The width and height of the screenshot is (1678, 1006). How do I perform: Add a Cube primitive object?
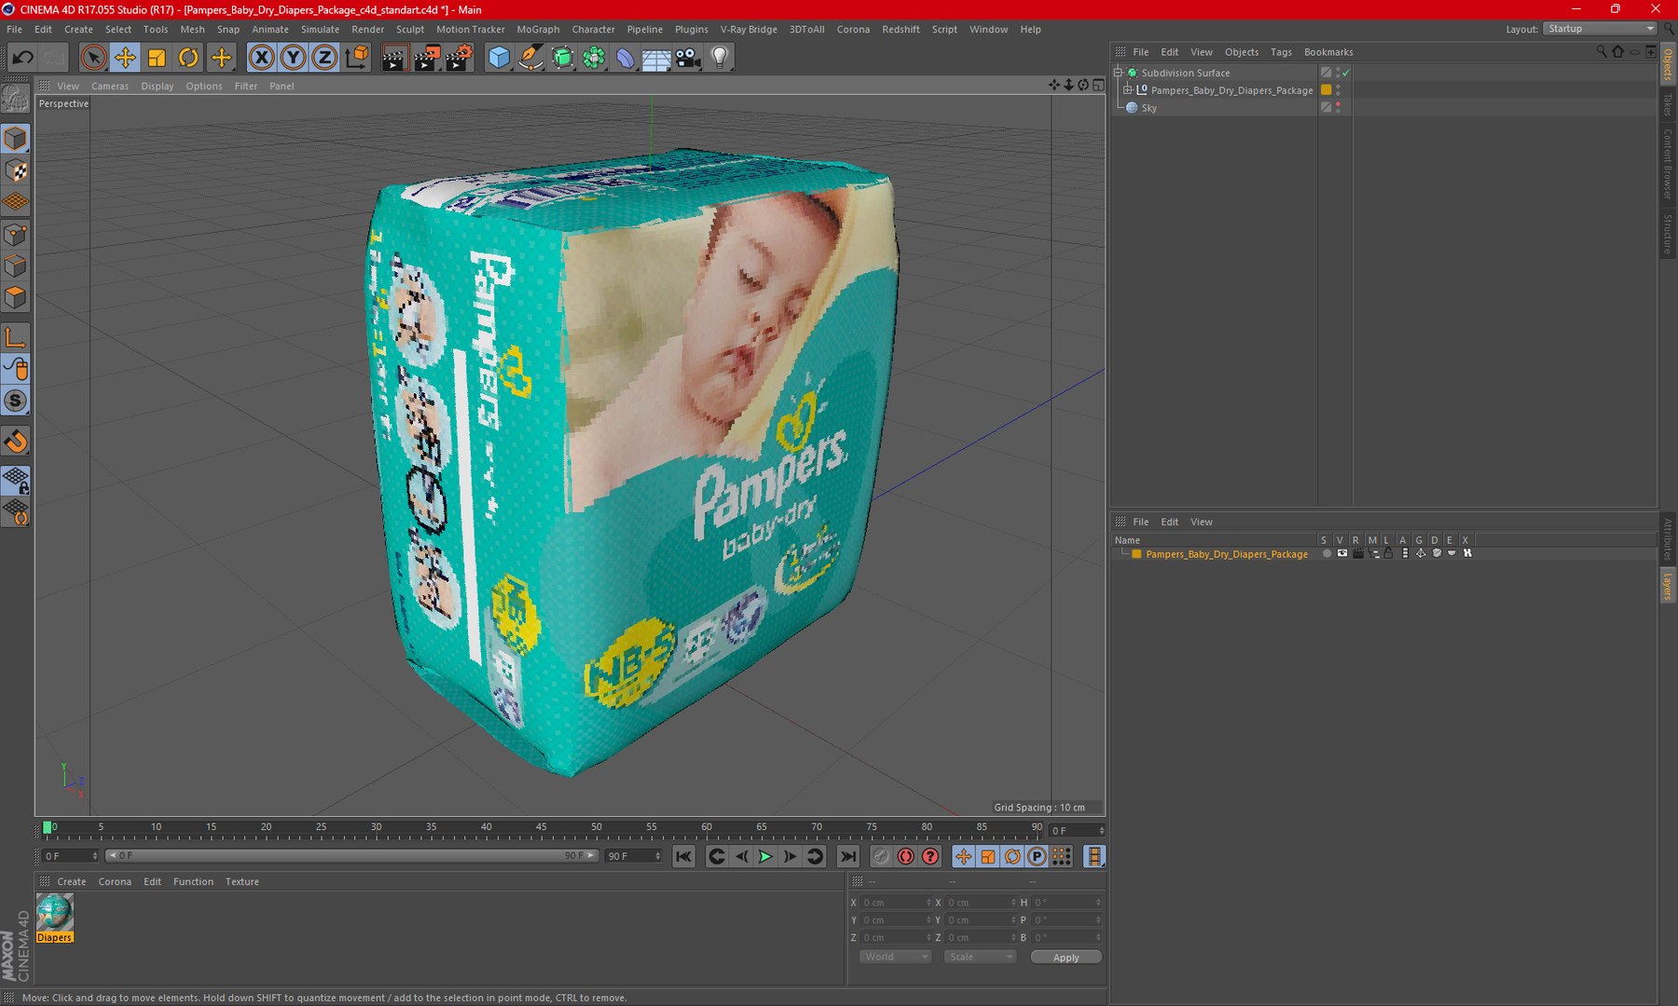pos(499,58)
